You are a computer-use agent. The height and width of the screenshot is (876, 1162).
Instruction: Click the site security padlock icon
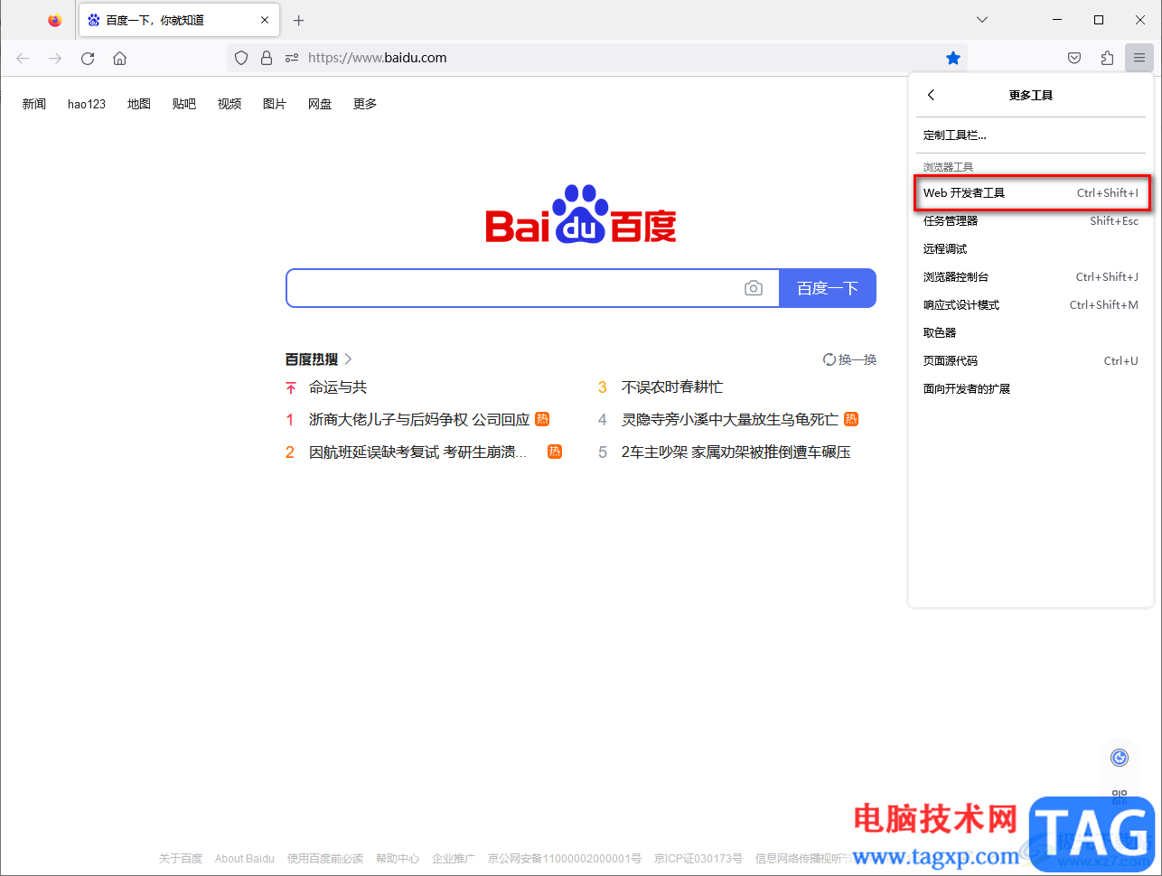tap(267, 58)
